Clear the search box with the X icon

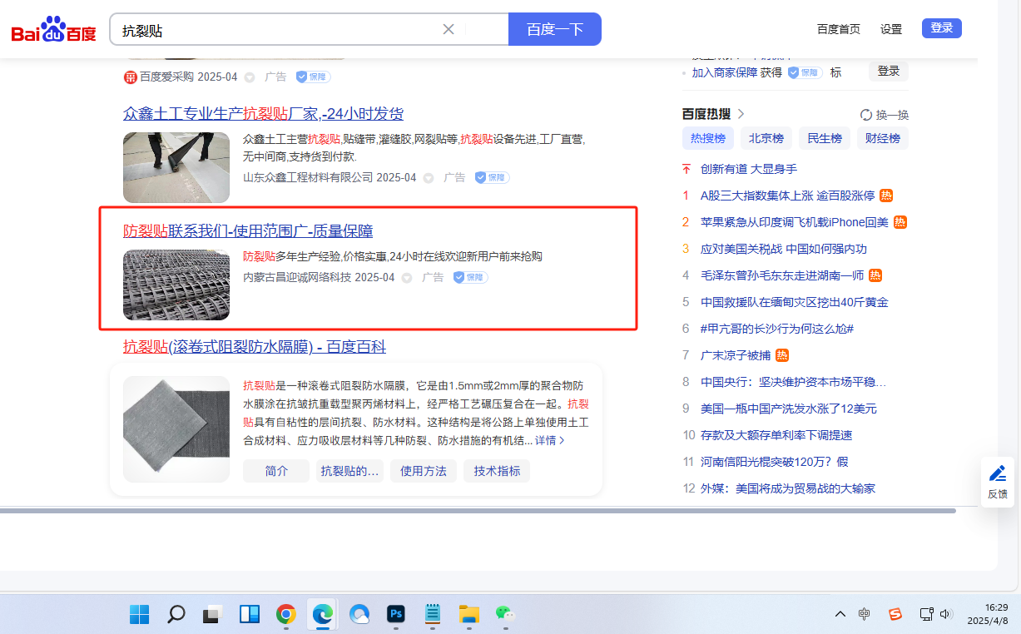tap(448, 29)
